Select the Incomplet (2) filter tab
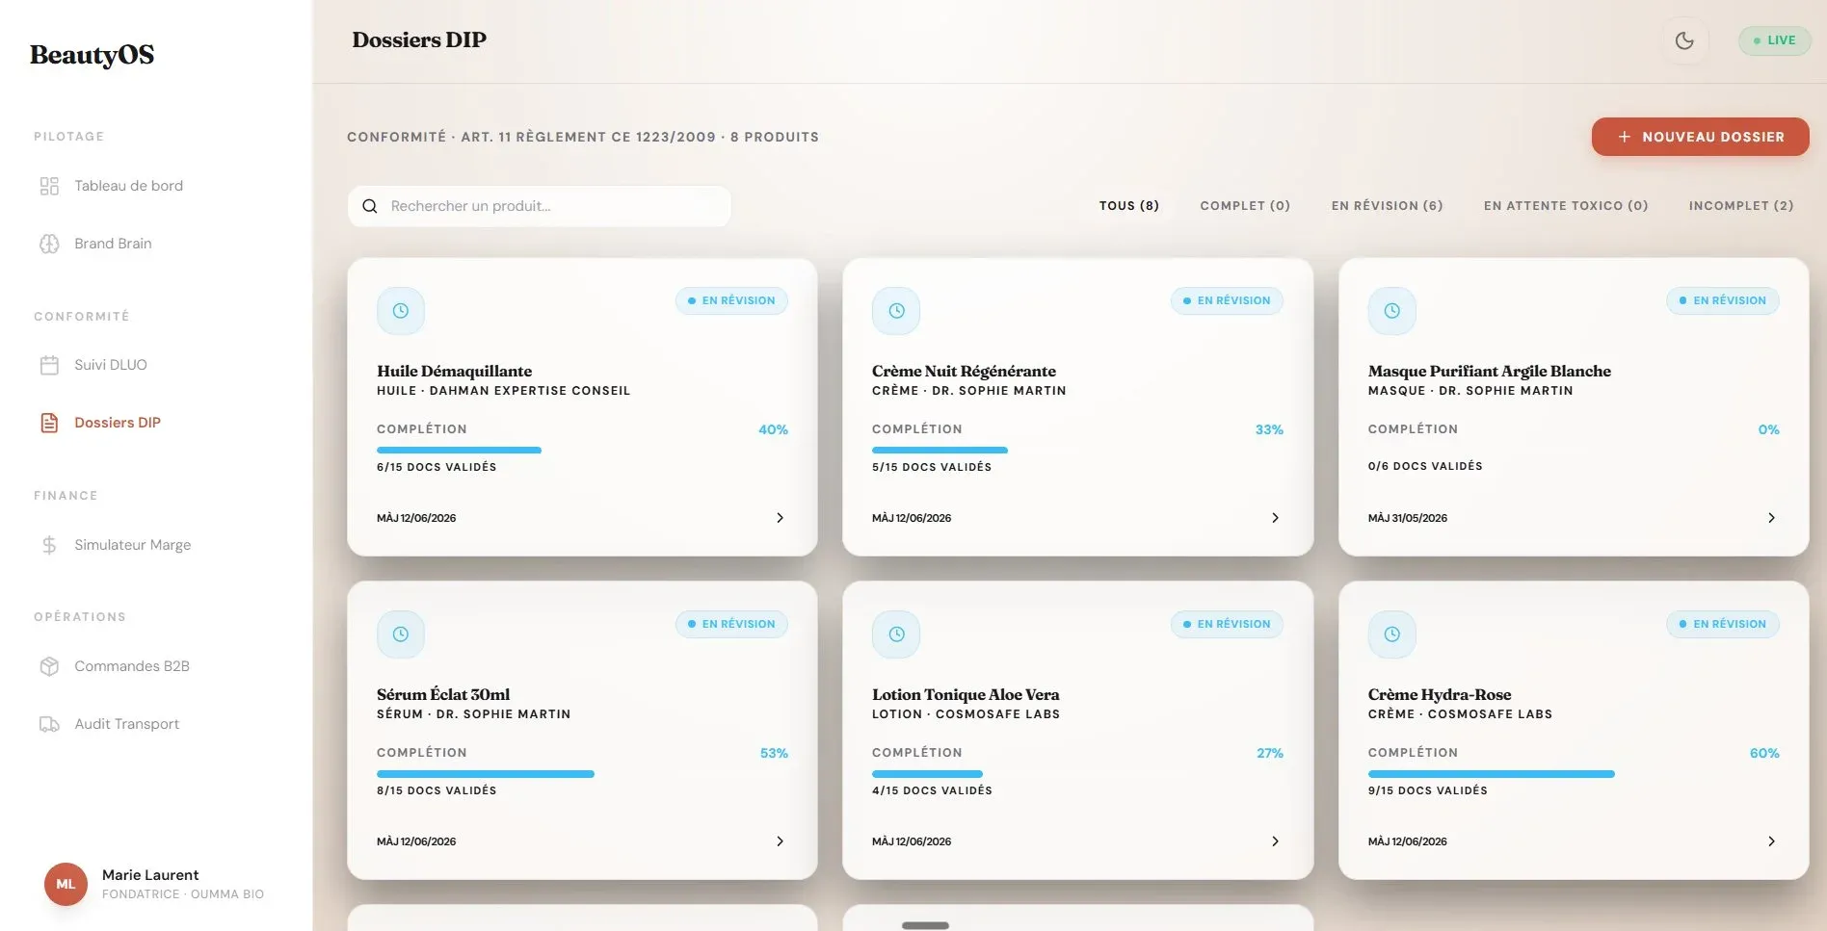Screen dimensions: 1827x931 [1740, 206]
